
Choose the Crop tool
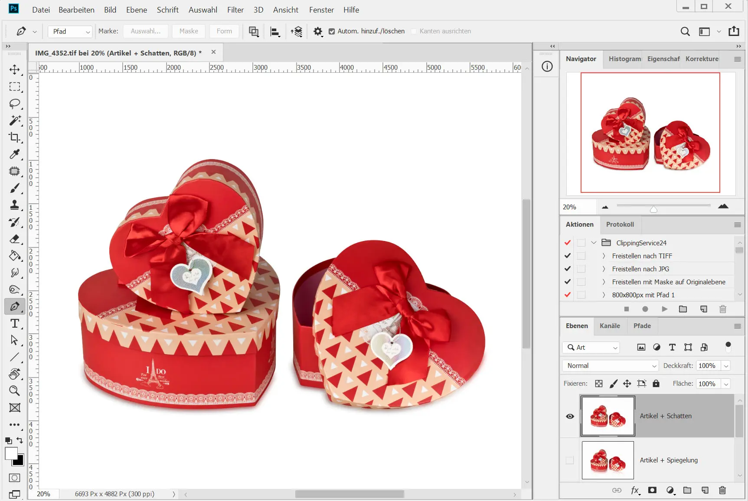(x=14, y=137)
